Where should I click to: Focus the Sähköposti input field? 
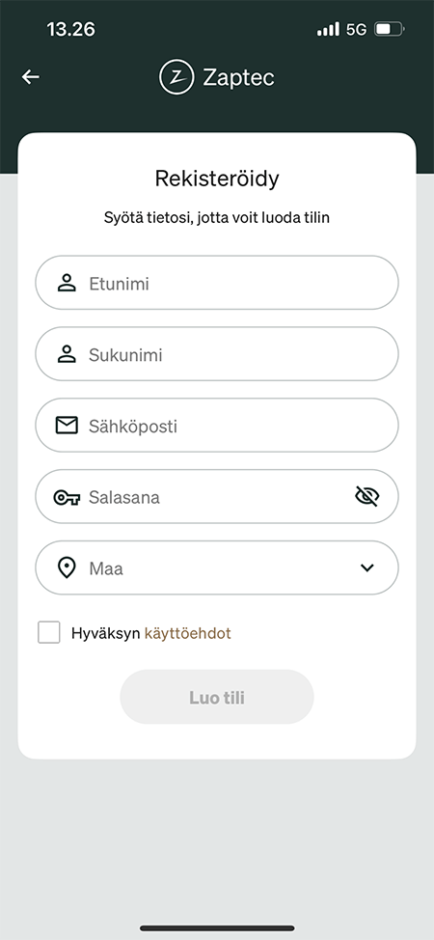[217, 425]
